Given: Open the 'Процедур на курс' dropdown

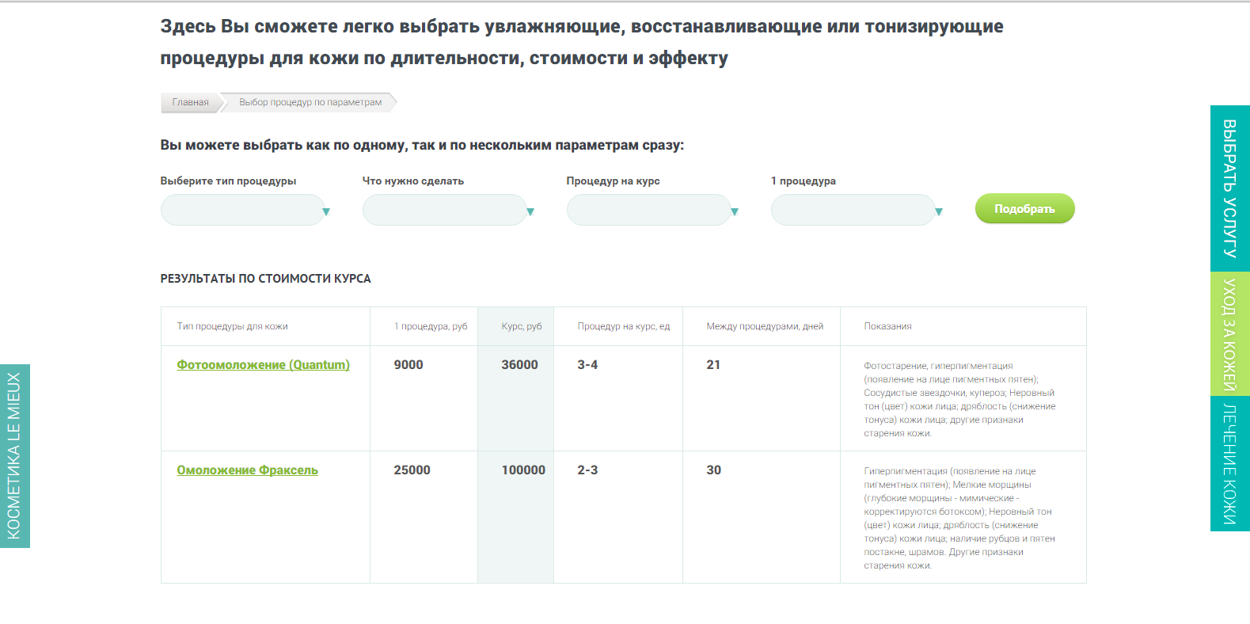Looking at the screenshot, I should (x=653, y=210).
